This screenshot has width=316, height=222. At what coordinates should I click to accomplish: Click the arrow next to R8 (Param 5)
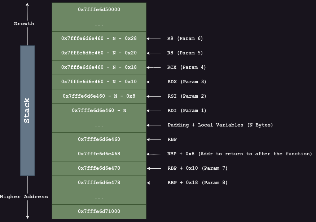(x=154, y=53)
